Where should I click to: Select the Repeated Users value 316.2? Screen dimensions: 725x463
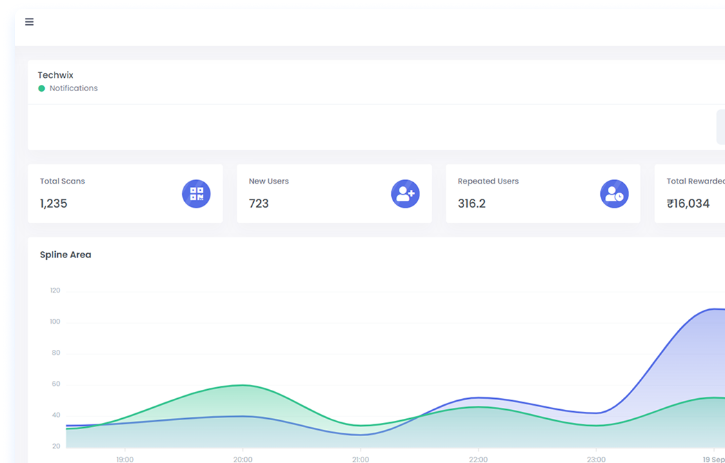pyautogui.click(x=472, y=204)
